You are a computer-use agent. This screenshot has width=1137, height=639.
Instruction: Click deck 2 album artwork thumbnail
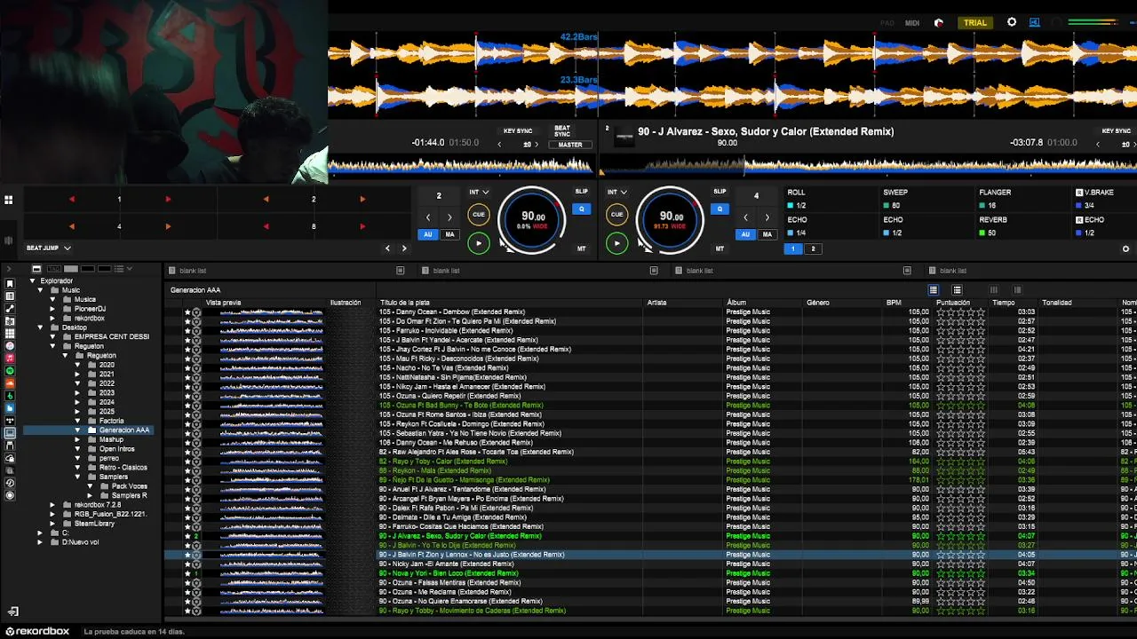click(x=624, y=137)
